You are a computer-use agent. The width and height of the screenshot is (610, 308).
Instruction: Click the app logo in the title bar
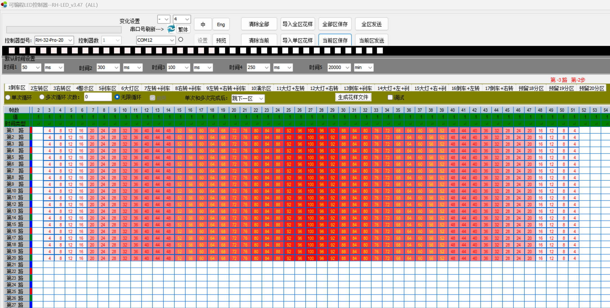(4, 5)
